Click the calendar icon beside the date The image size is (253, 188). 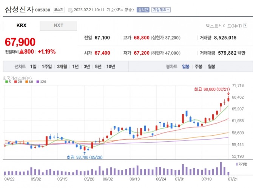pos(71,10)
